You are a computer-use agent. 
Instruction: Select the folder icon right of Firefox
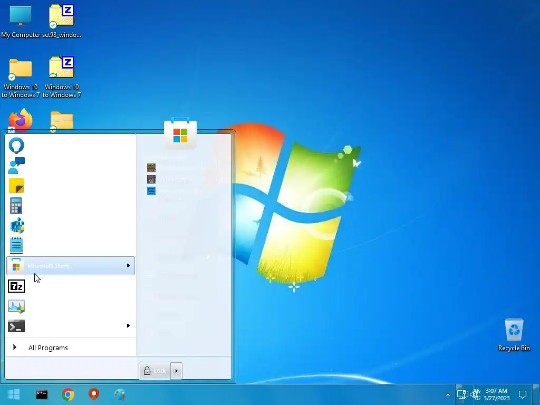(61, 121)
